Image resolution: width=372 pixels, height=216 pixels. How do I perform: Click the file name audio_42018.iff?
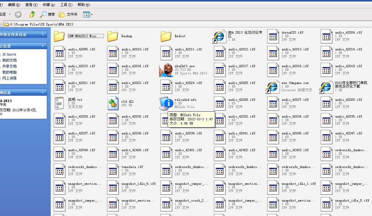point(295,66)
